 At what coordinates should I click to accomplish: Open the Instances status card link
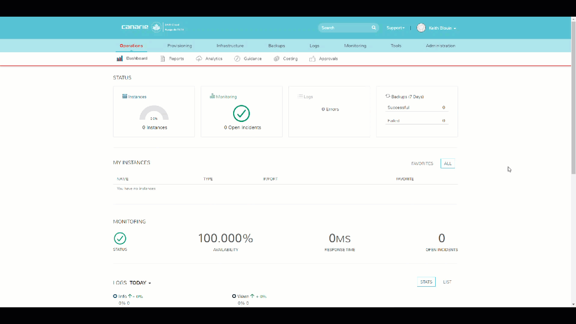pos(137,97)
